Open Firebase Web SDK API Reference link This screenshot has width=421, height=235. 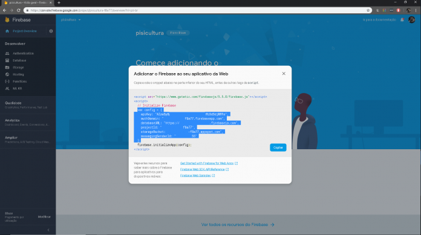tap(202, 169)
